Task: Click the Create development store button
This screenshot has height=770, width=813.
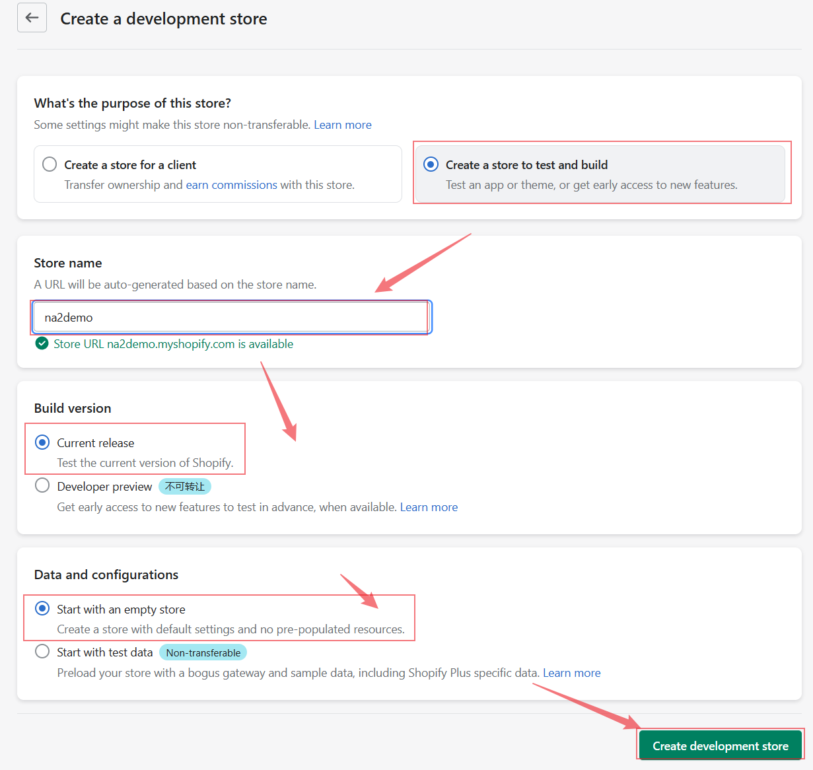Action: (721, 746)
